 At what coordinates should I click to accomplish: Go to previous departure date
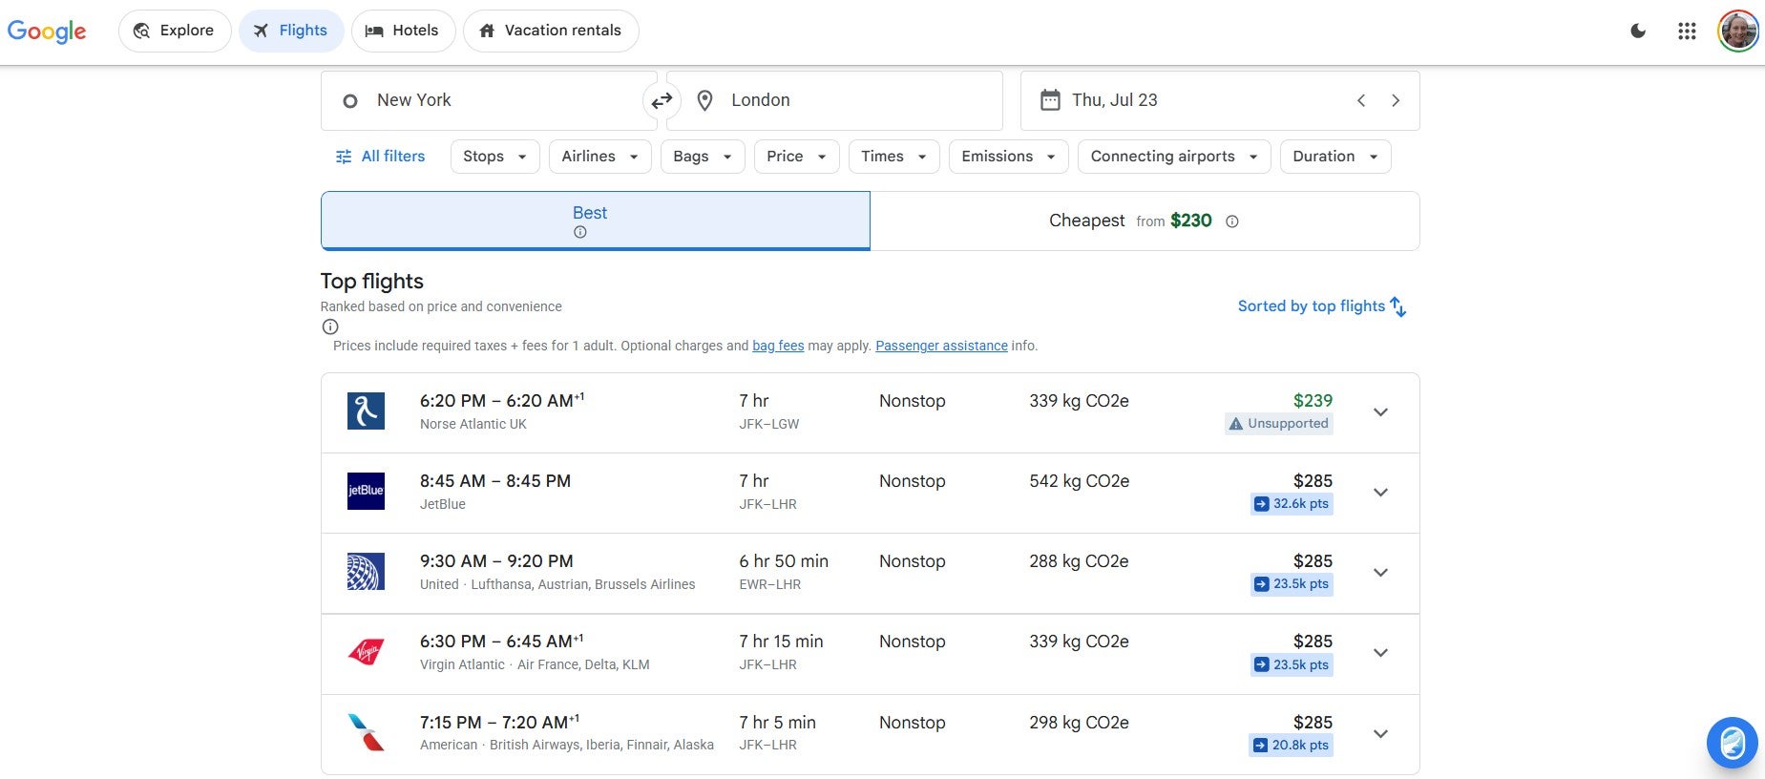pyautogui.click(x=1361, y=100)
